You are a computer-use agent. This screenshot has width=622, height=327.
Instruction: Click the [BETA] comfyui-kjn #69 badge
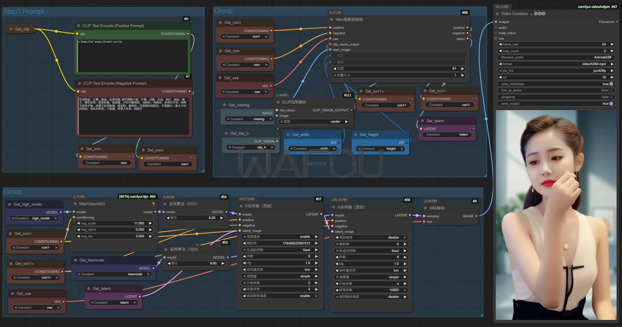pyautogui.click(x=137, y=196)
